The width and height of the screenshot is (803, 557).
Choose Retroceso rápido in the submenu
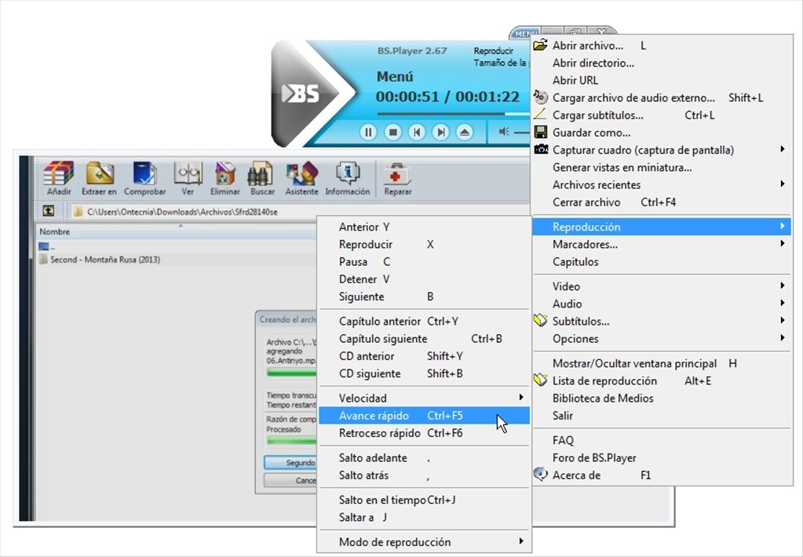[x=424, y=433]
